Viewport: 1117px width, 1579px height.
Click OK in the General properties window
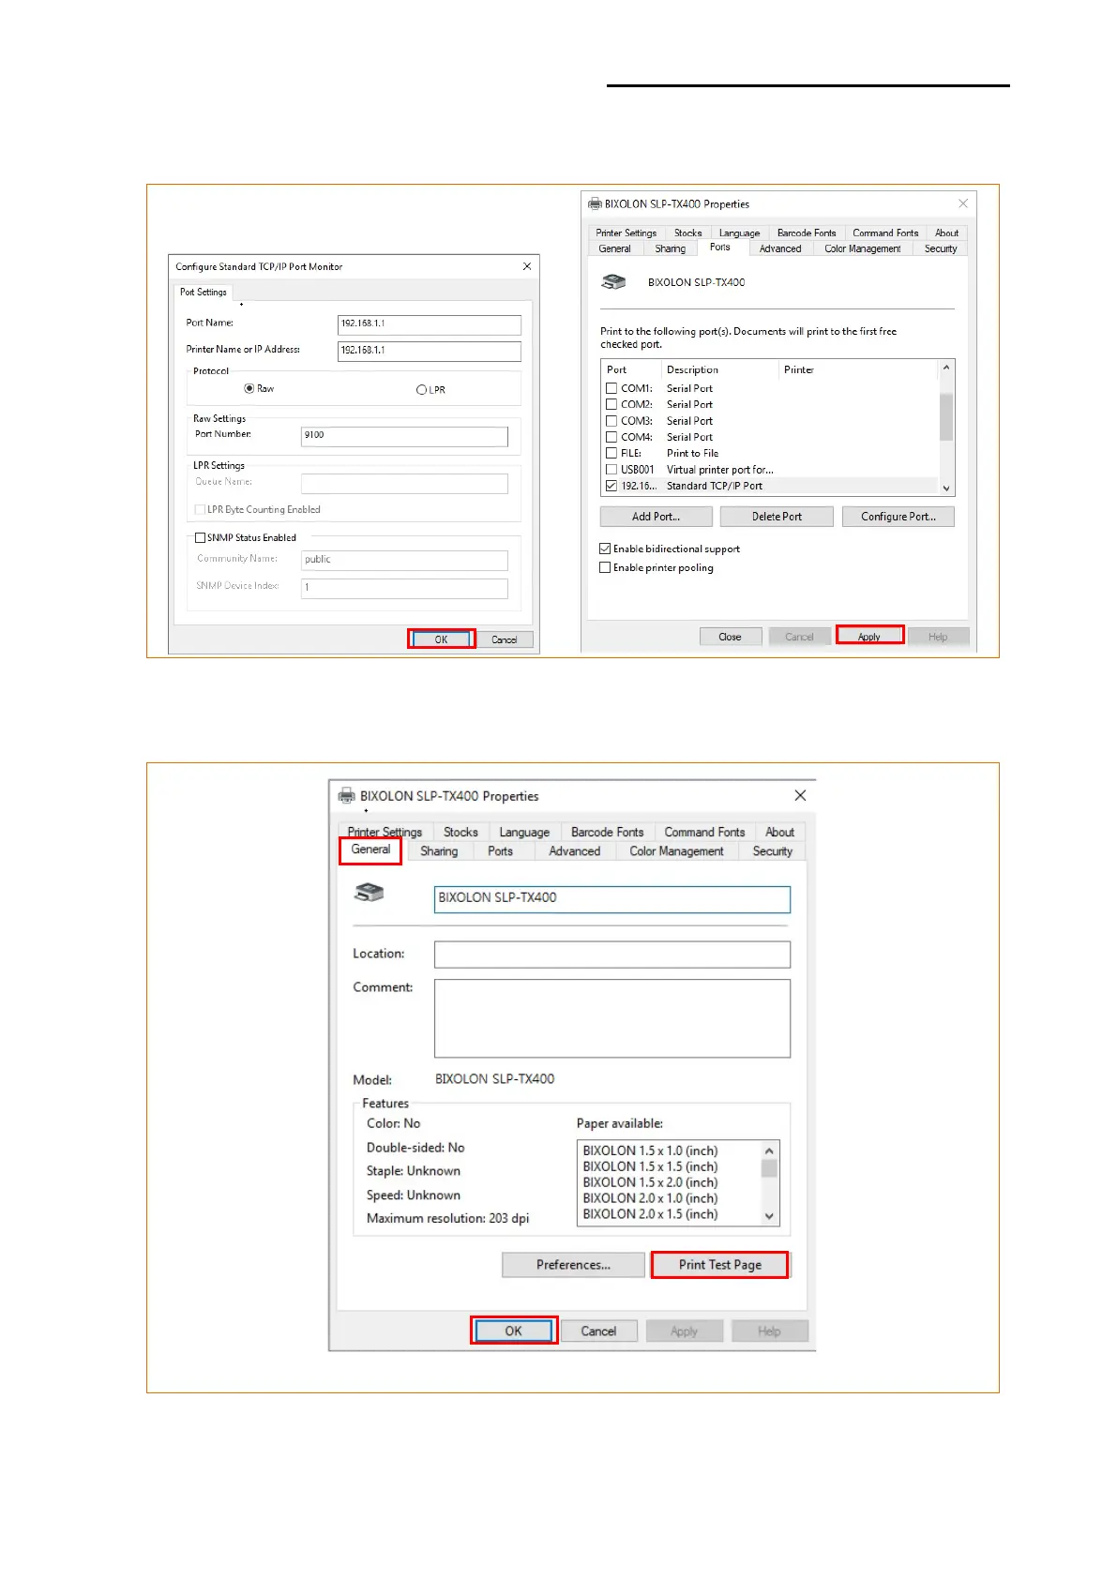coord(514,1331)
